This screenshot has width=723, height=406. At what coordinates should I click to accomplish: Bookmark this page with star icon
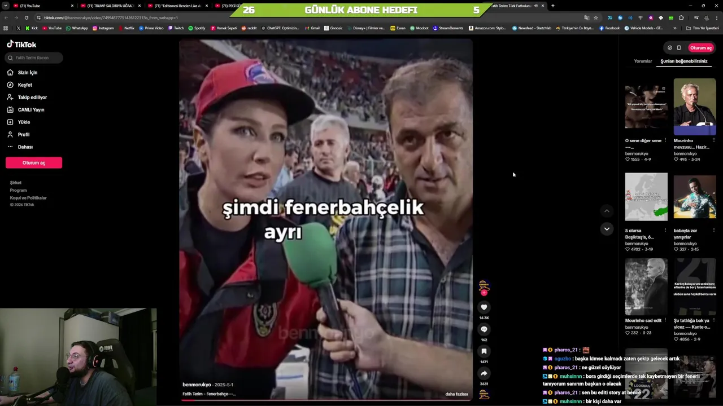point(595,17)
